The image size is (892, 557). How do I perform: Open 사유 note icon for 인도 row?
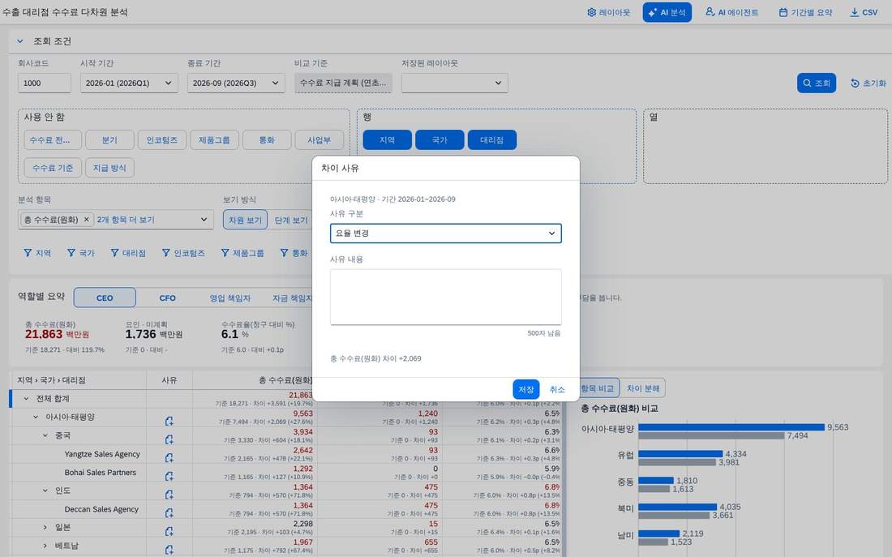click(x=169, y=495)
